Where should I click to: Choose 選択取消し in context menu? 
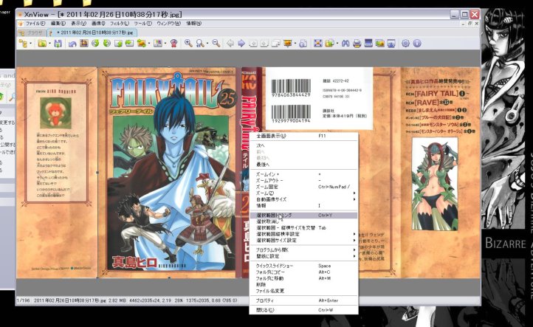[x=303, y=221]
